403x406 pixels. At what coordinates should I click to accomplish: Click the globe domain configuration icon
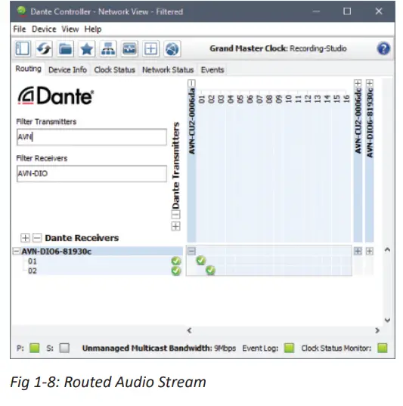[x=172, y=48]
